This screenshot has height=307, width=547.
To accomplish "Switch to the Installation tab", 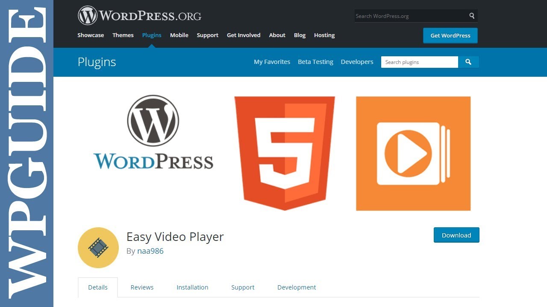I will click(x=192, y=287).
